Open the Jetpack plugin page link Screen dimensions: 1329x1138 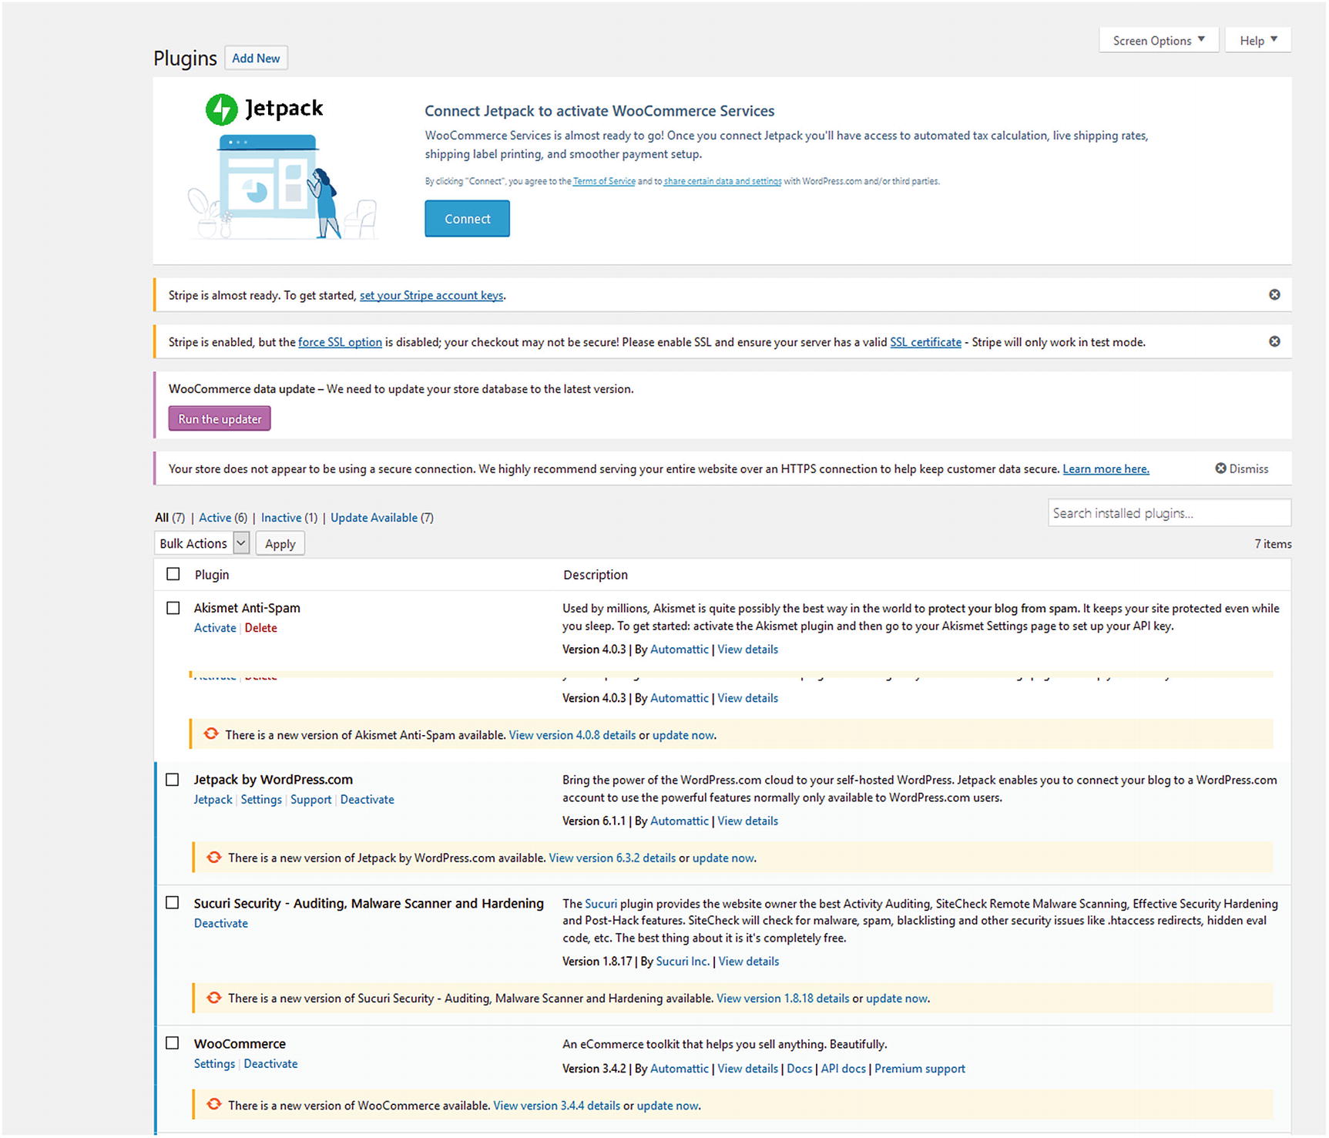[213, 801]
